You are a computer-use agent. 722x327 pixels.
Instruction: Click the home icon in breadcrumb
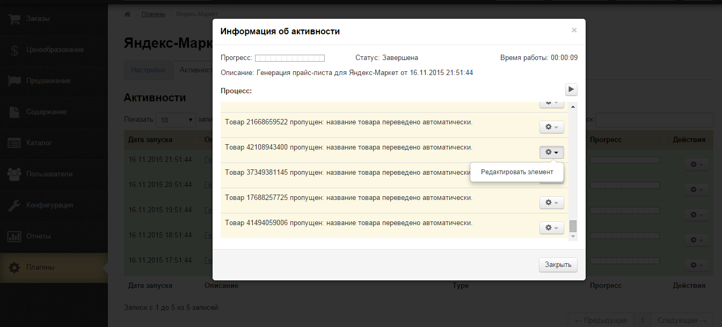point(127,14)
